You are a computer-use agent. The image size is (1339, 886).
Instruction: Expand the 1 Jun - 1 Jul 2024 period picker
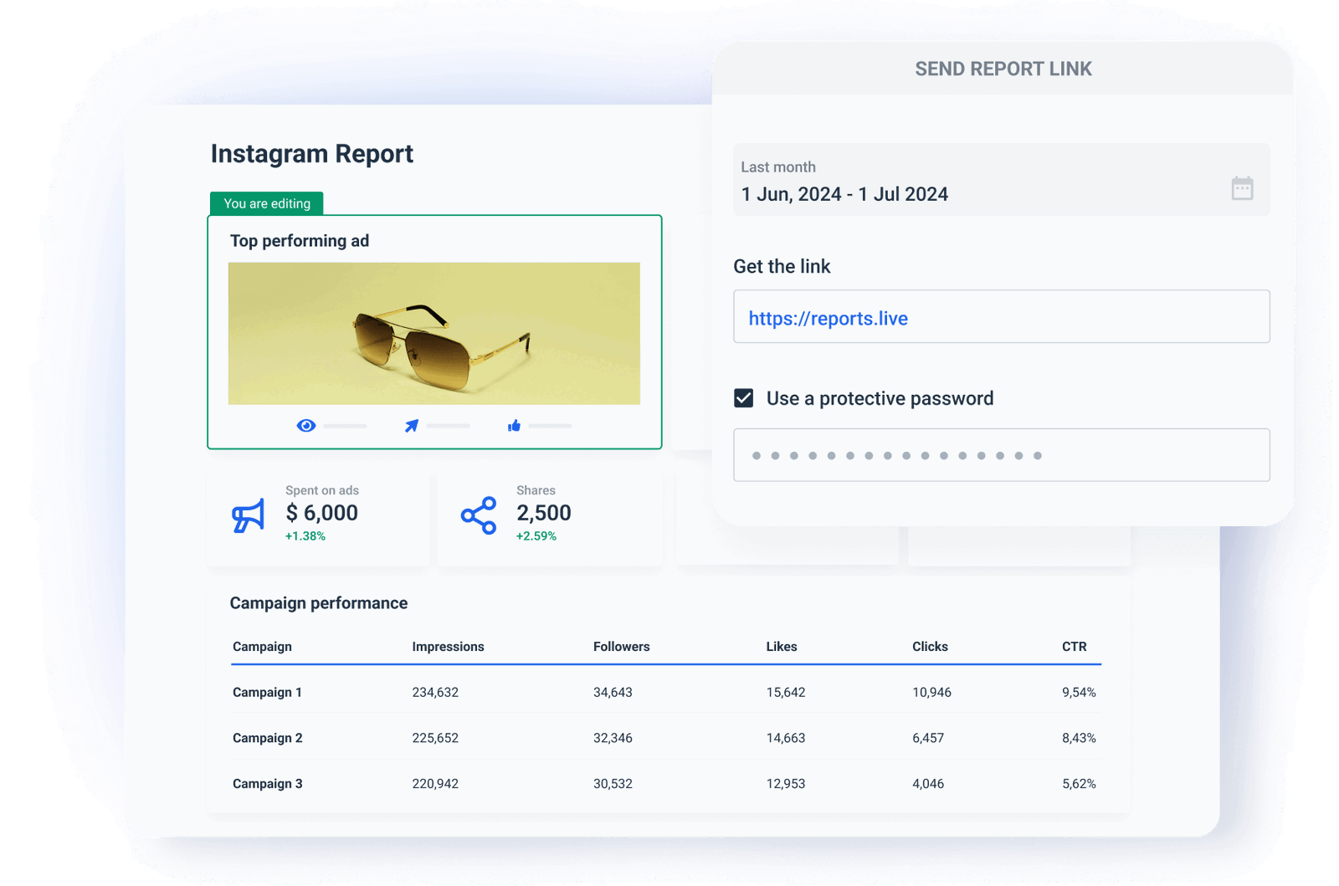[x=844, y=194]
